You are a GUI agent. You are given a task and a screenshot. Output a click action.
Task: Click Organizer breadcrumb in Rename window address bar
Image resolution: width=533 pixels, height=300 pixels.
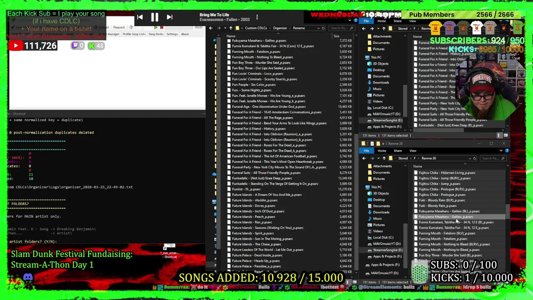[x=280, y=28]
